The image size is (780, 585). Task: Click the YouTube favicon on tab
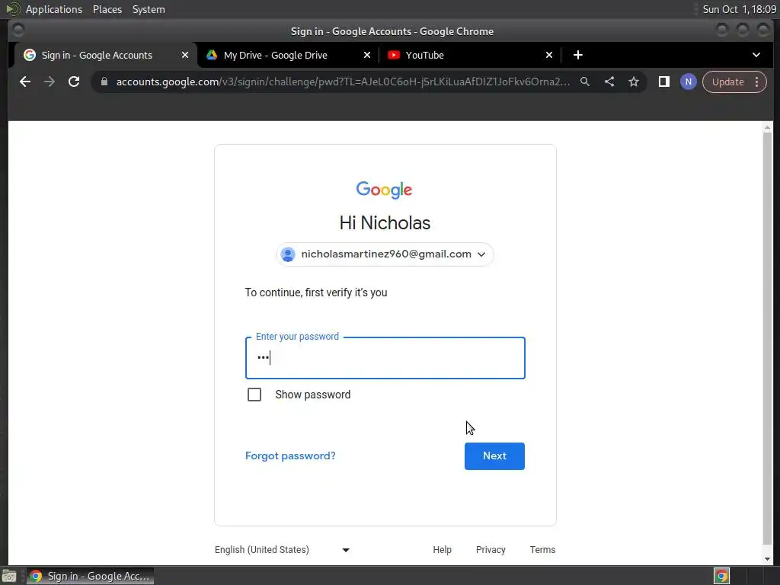click(394, 55)
